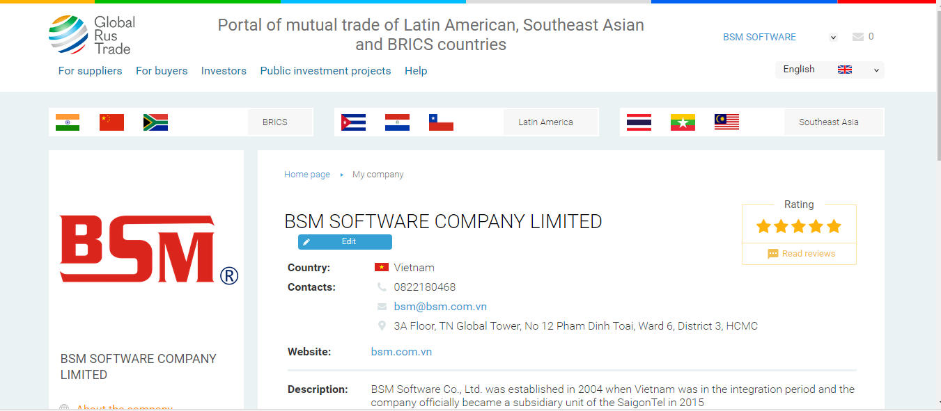Click the Global Rus Trade logo
The image size is (941, 411).
91,35
